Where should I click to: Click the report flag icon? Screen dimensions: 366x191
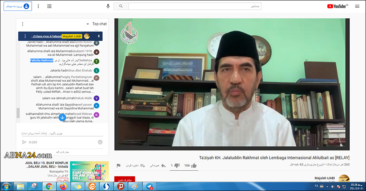click(118, 165)
